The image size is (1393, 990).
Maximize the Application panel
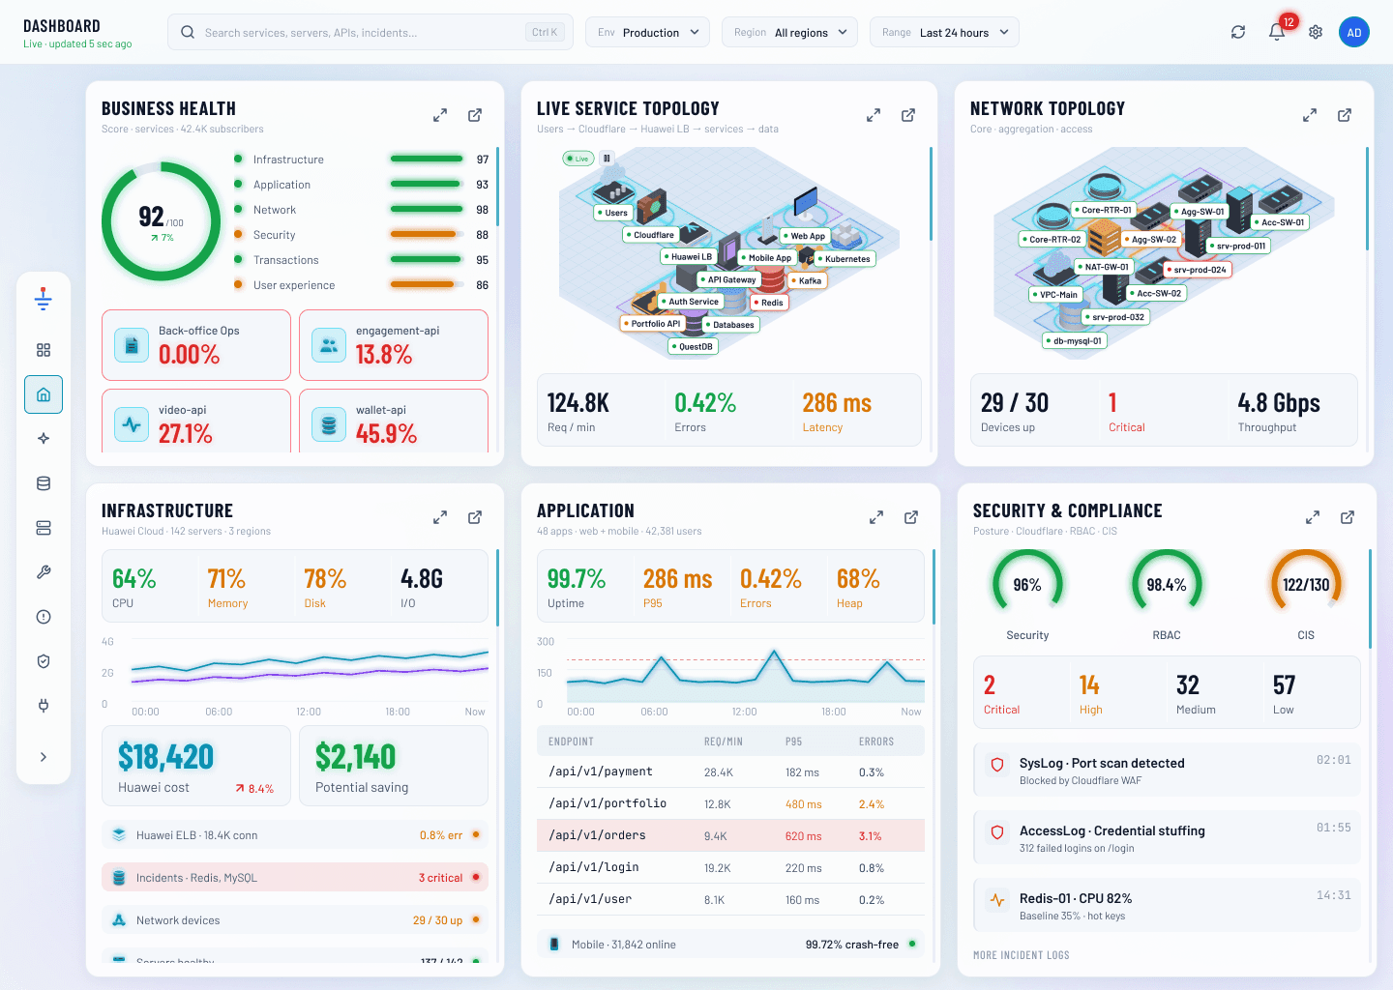point(876,517)
